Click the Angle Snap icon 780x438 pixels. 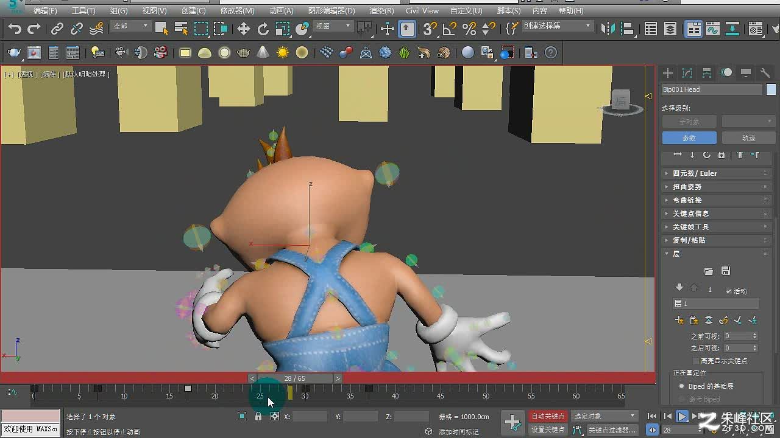450,29
